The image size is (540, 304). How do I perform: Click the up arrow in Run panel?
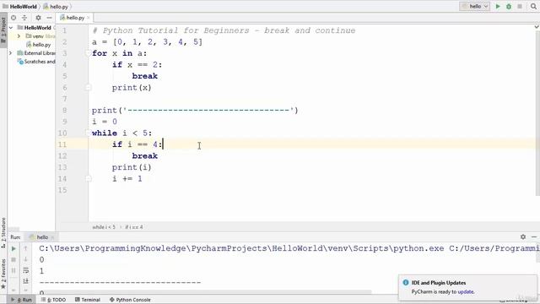point(25,248)
